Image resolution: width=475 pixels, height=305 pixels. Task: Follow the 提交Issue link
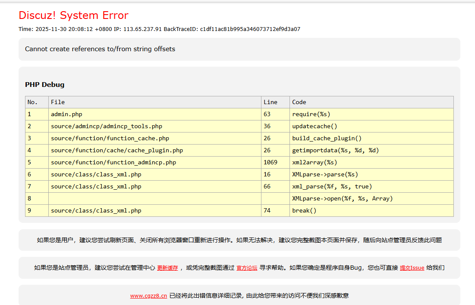(412, 268)
